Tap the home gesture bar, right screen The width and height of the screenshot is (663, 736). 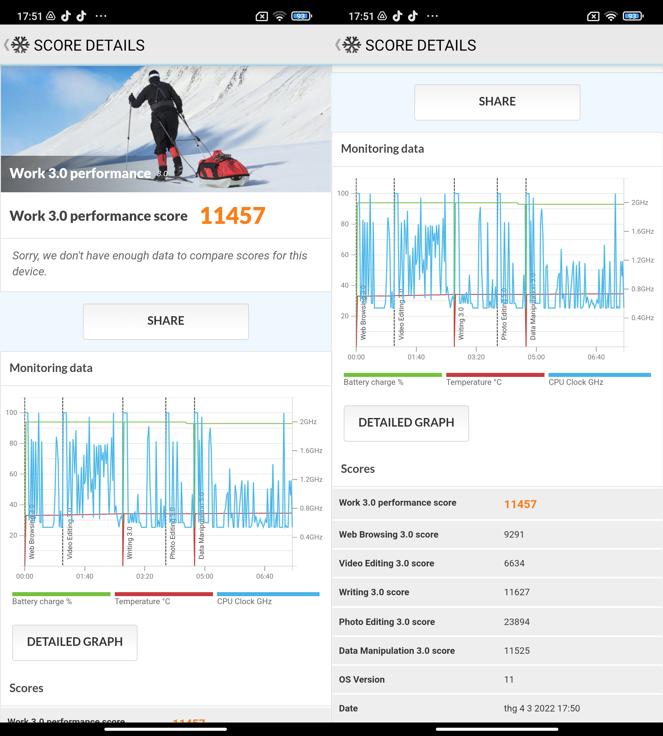(x=497, y=729)
